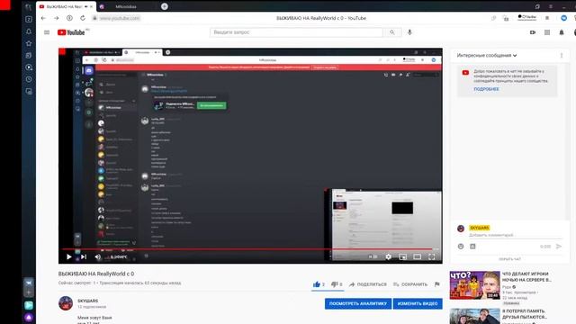576x324 pixels.
Task: Click the address bar URL www.youtube.com
Action: coord(120,18)
